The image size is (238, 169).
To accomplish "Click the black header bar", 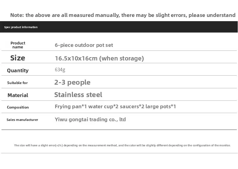I will tap(119, 27).
